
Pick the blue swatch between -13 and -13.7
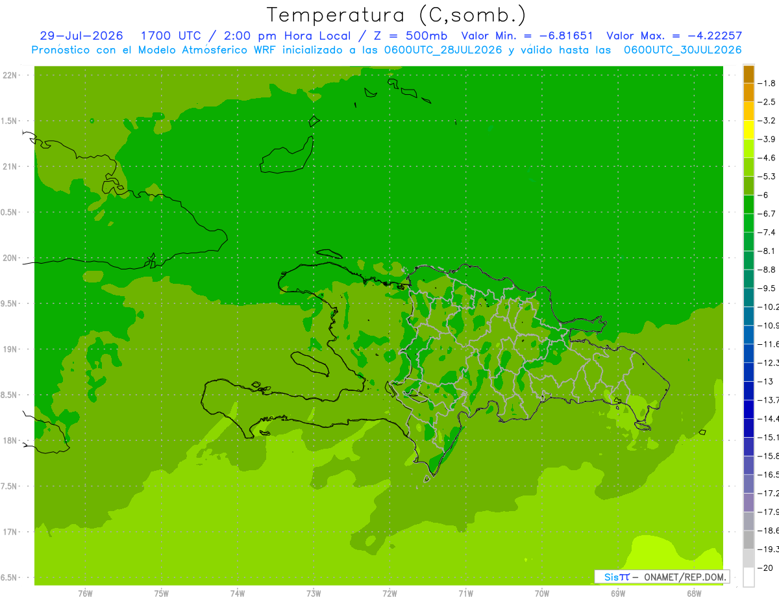[748, 390]
